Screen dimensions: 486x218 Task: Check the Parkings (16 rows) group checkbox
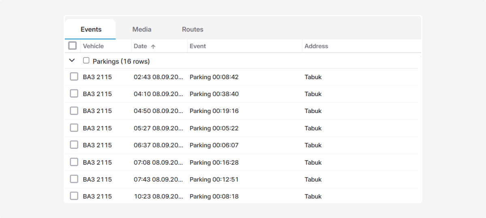pos(86,61)
